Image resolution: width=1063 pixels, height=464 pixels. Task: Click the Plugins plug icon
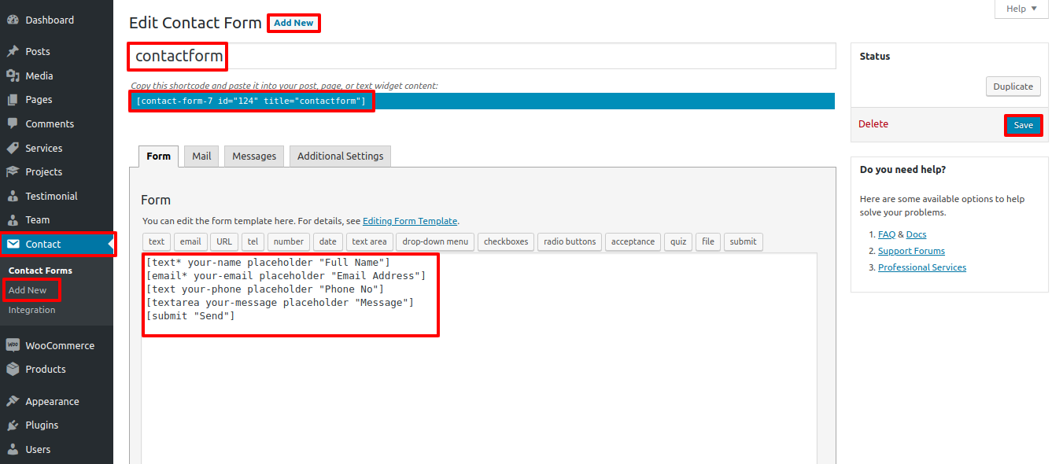coord(13,425)
